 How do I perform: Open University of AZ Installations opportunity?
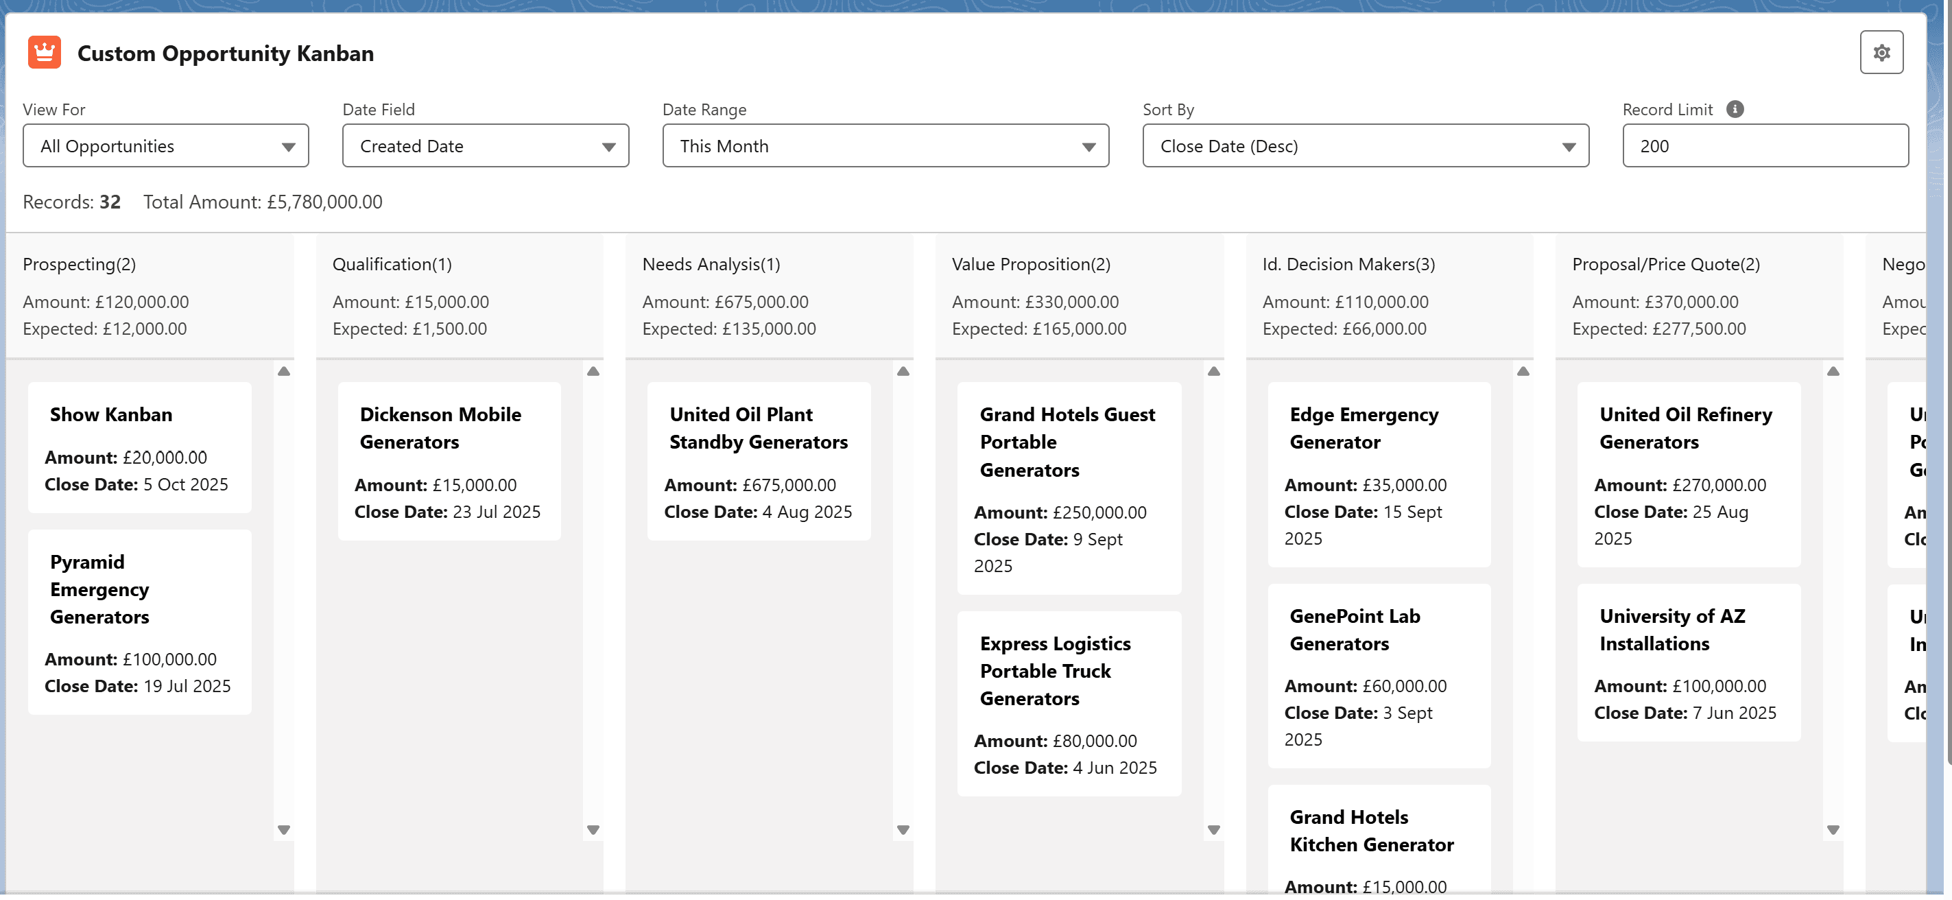coord(1672,630)
